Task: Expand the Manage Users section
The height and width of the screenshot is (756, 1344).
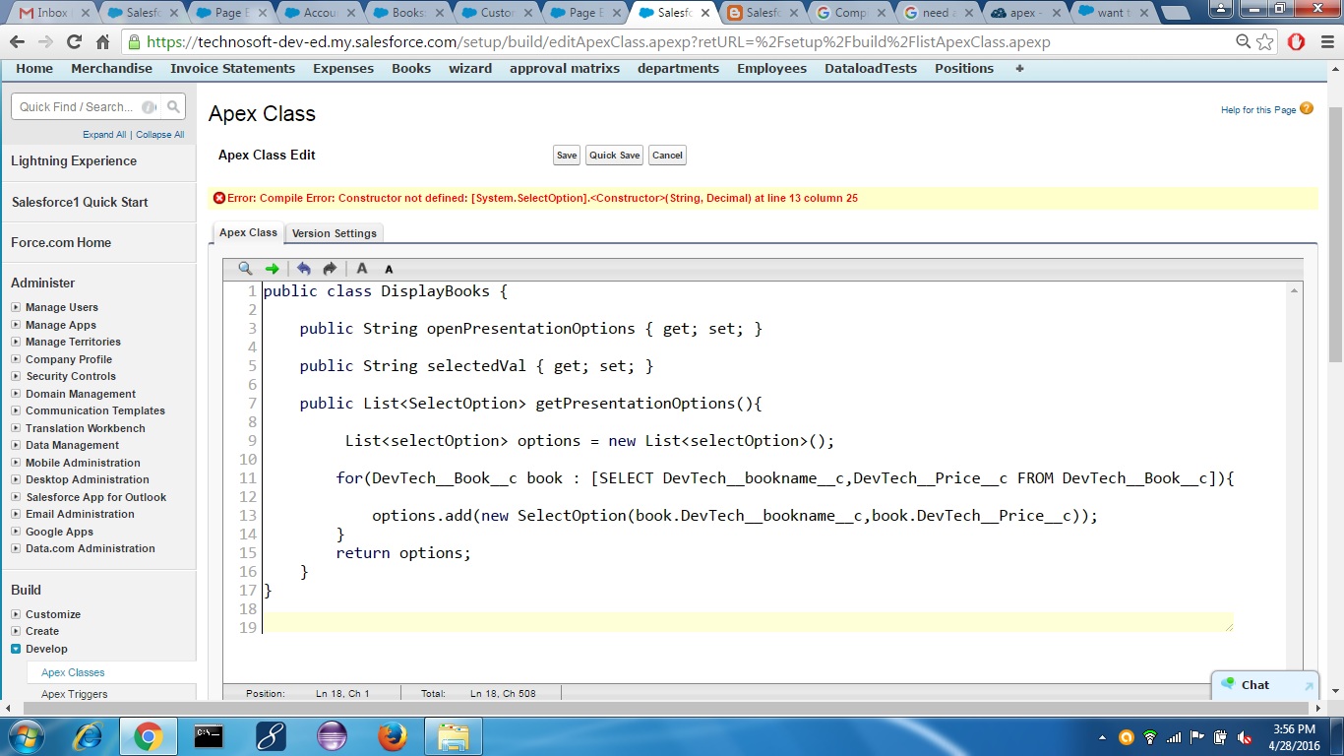Action: [x=17, y=307]
